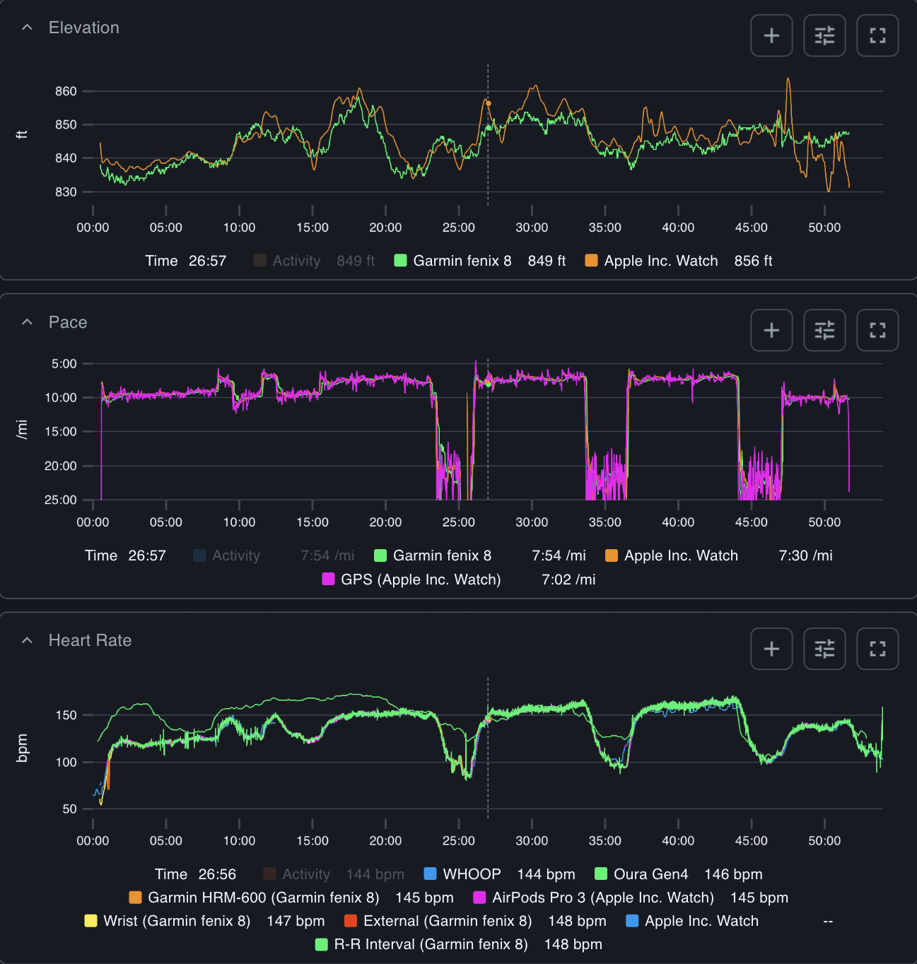Open the Elevation chart settings sliders
Screen dimensions: 917x964
(824, 35)
